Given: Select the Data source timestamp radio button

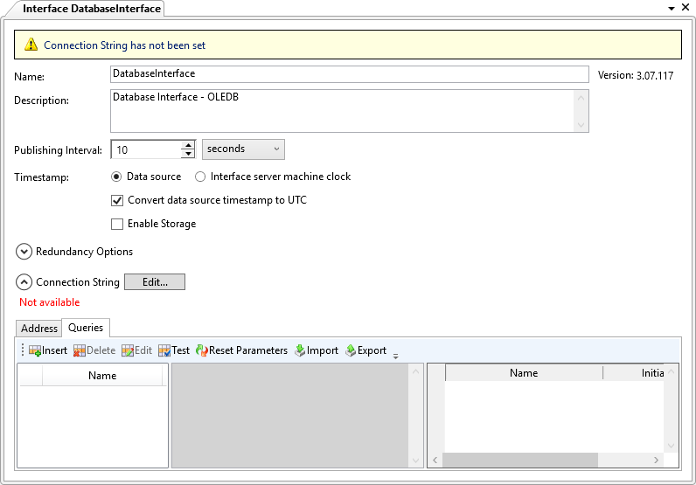Looking at the screenshot, I should pyautogui.click(x=117, y=177).
